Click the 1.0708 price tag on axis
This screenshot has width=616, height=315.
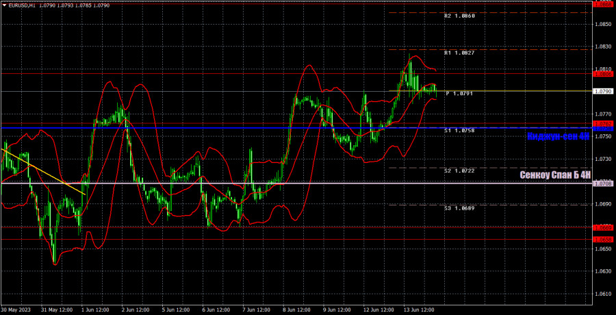tap(603, 184)
